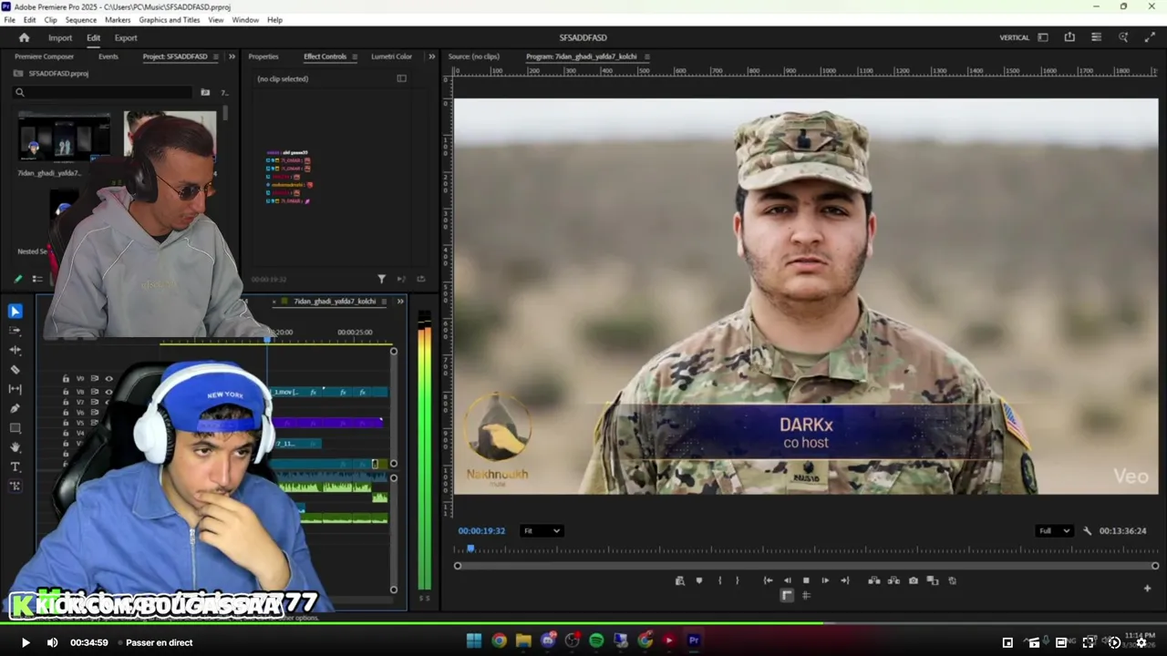Open timeline sequence panel menu

tap(384, 302)
